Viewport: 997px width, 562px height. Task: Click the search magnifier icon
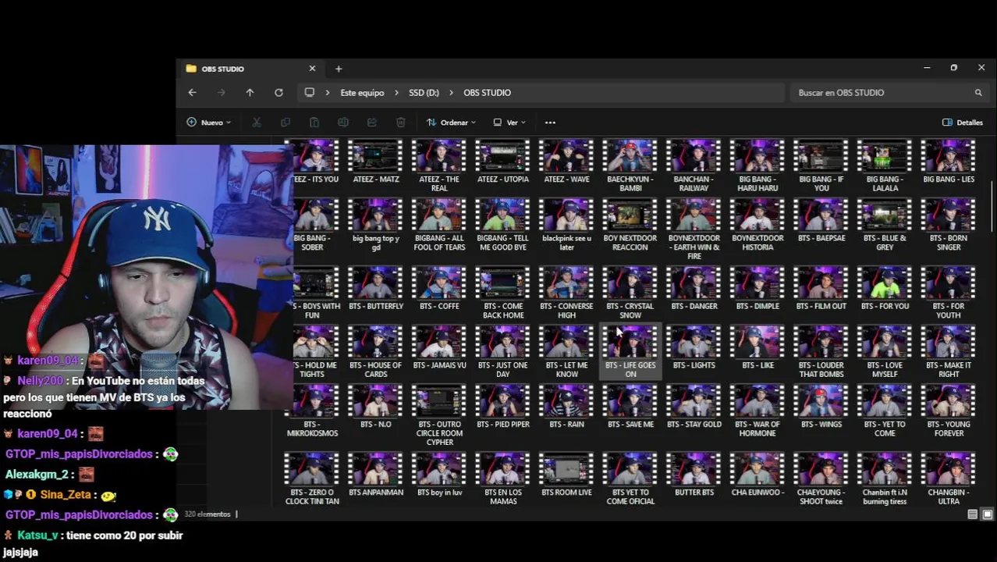coord(977,92)
